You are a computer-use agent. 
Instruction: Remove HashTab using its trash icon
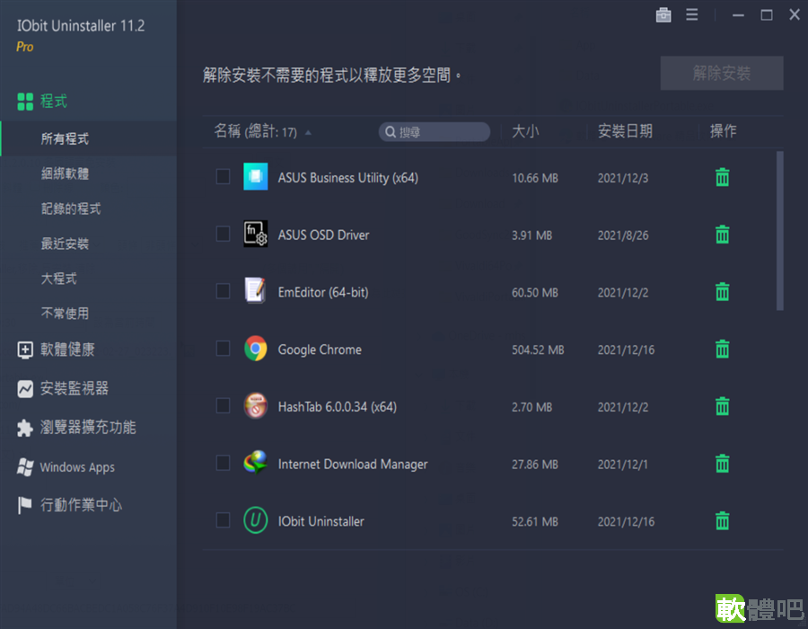pyautogui.click(x=722, y=406)
